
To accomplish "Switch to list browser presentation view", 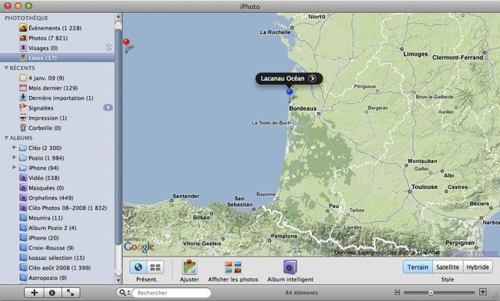I will pos(156,267).
